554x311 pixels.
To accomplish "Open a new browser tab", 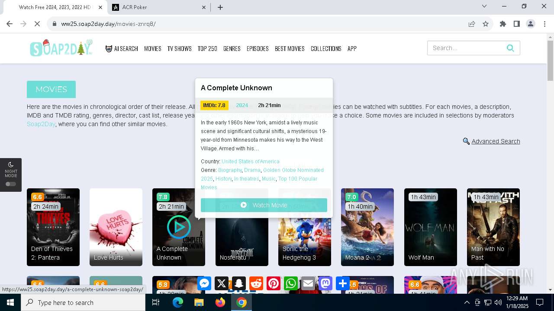I will 220,7.
